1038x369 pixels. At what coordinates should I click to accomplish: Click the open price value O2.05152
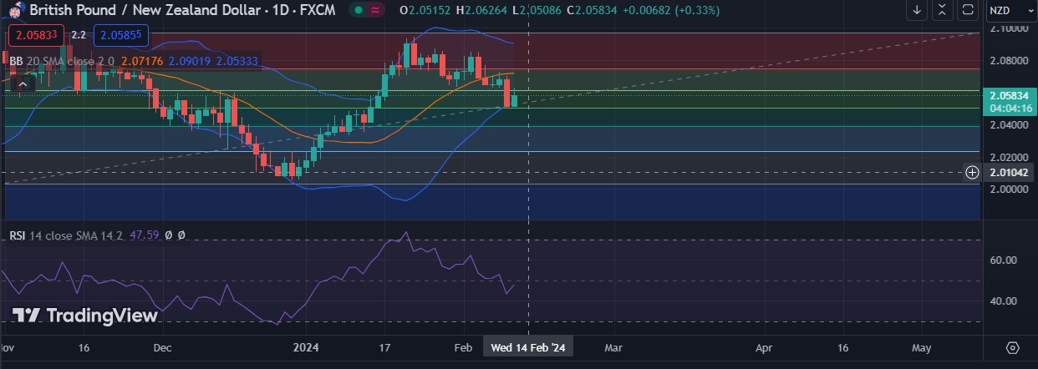click(x=425, y=10)
